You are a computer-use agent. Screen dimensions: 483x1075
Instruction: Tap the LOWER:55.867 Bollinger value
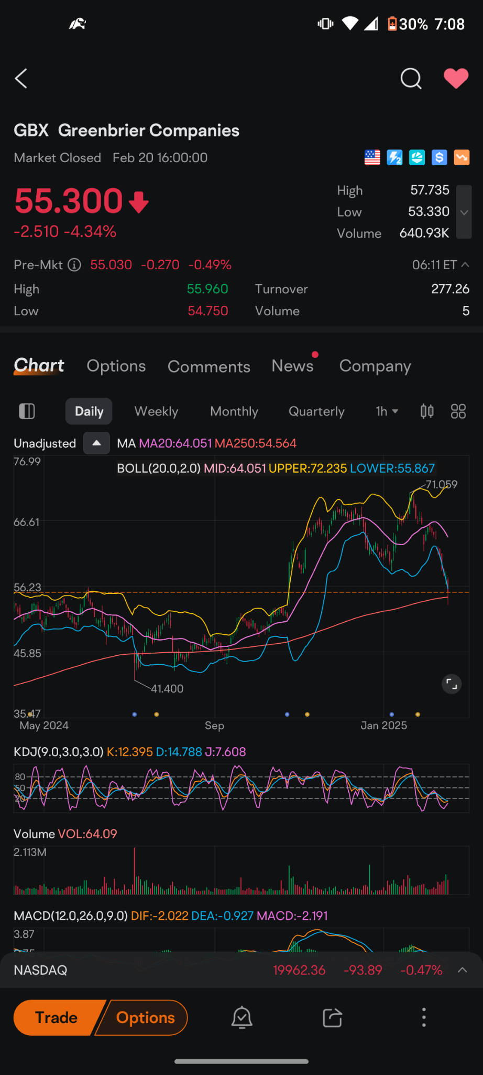coord(392,468)
